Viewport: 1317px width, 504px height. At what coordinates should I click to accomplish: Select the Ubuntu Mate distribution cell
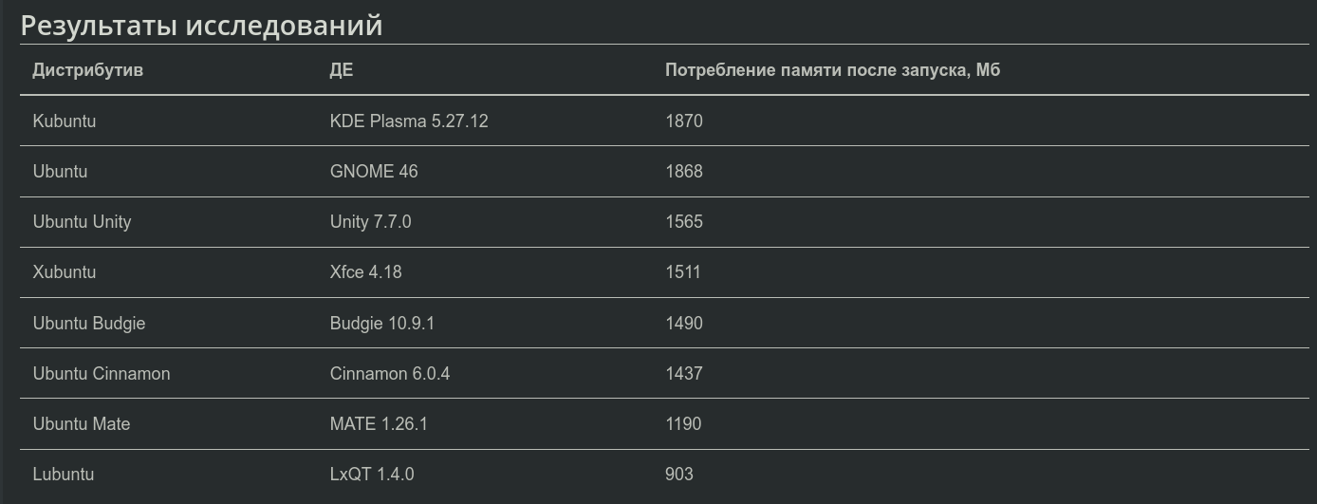[82, 424]
